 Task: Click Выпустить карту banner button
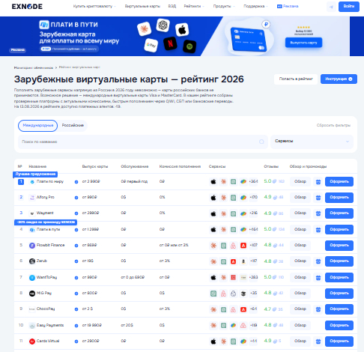pos(303,43)
